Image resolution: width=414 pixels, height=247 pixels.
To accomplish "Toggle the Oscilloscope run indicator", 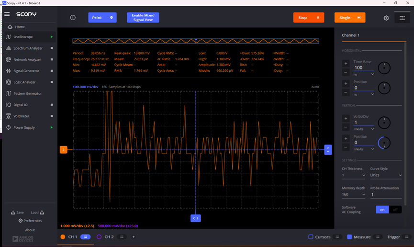I will (x=52, y=37).
